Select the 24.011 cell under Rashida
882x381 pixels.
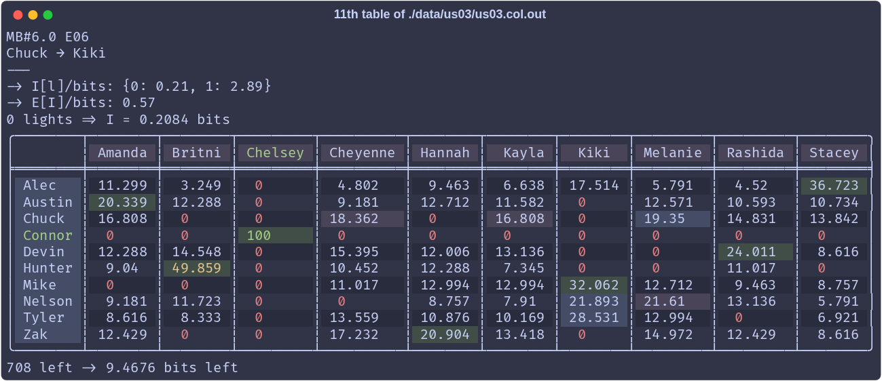(x=756, y=252)
